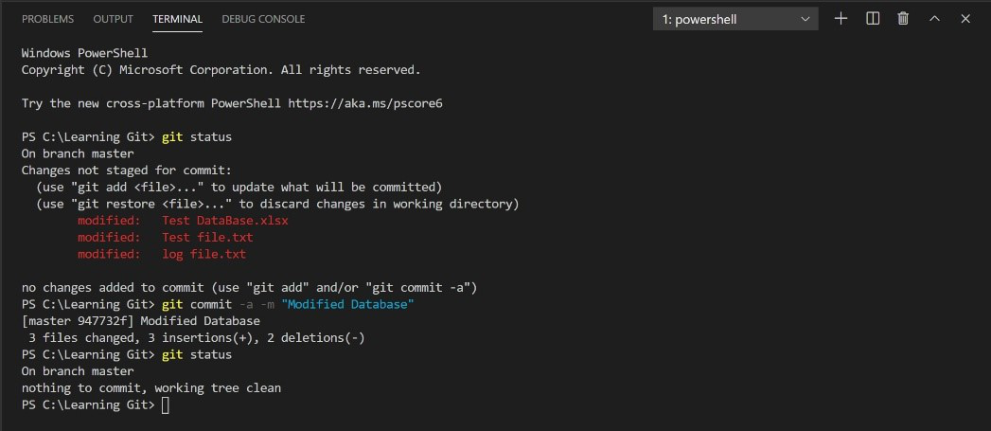
Task: Click the "nothing to commit" output line
Action: click(x=151, y=388)
